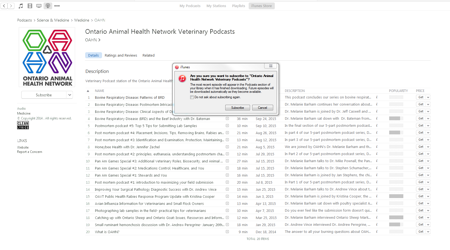
Task: Show info for Bovine Respiratory Disease: Patterns episode
Action: 377,97
